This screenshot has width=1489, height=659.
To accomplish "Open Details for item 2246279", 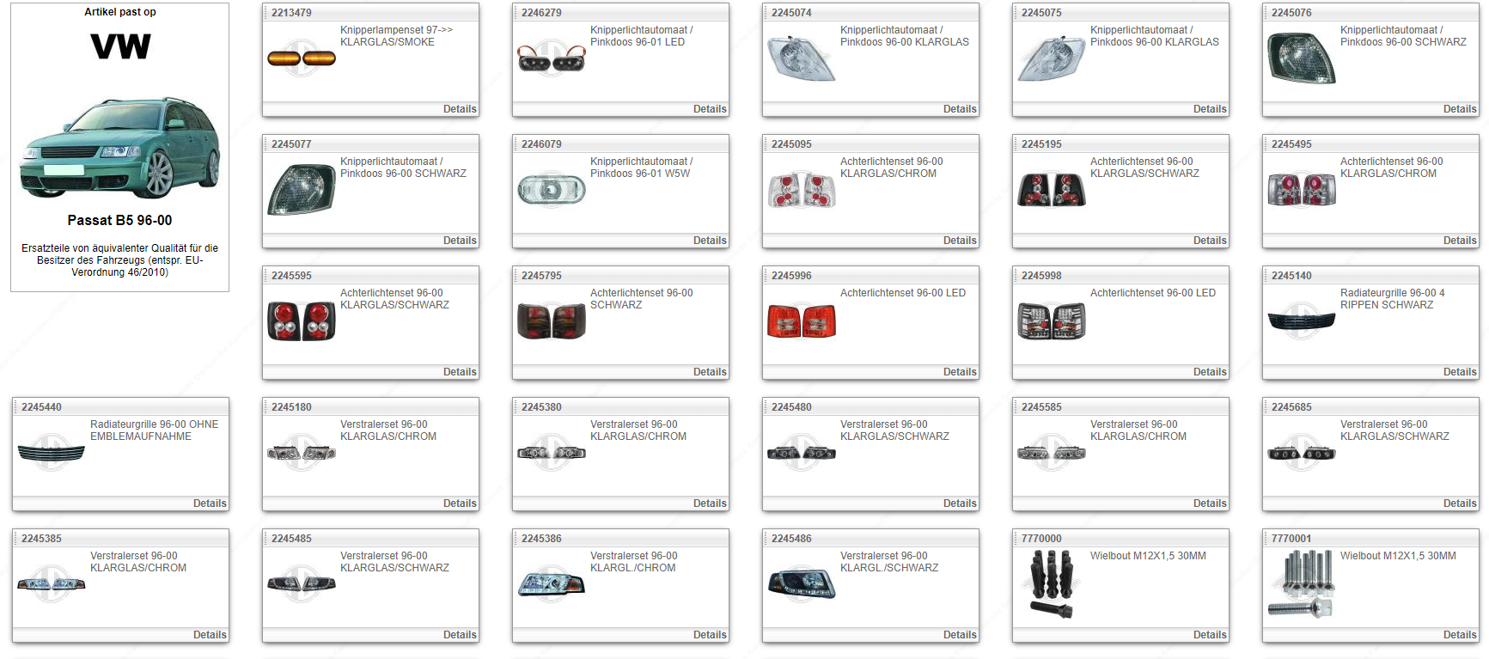I will (709, 109).
